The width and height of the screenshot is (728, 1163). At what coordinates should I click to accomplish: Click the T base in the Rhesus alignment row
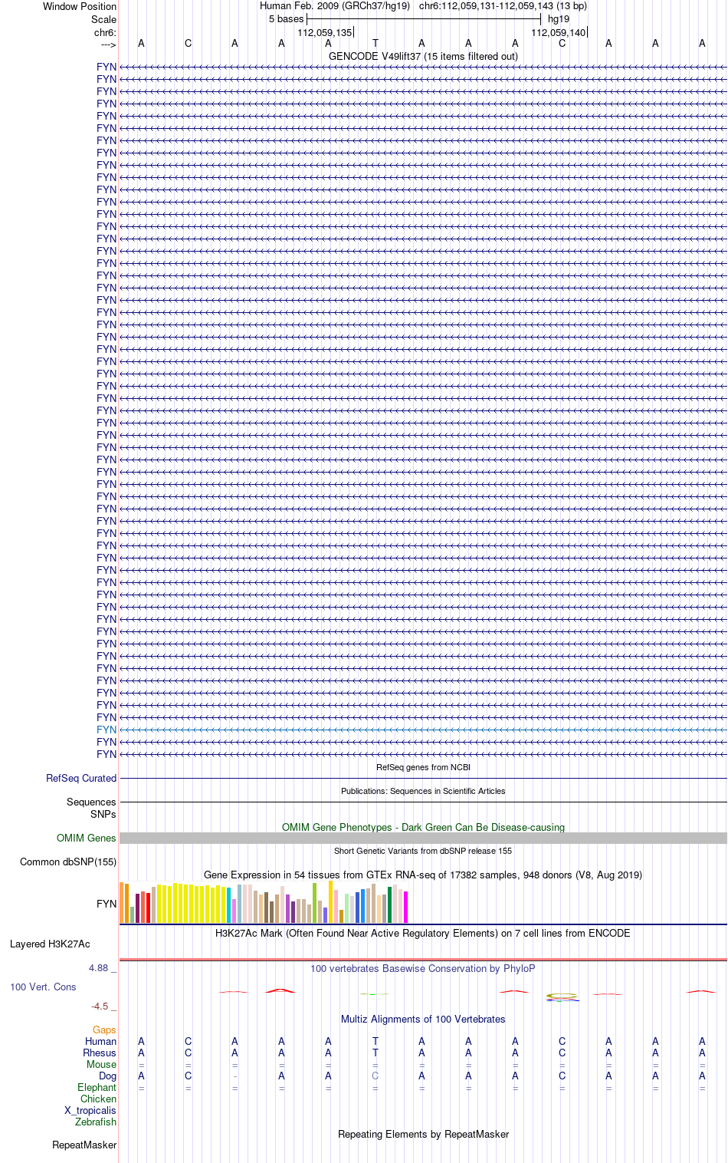[375, 1053]
